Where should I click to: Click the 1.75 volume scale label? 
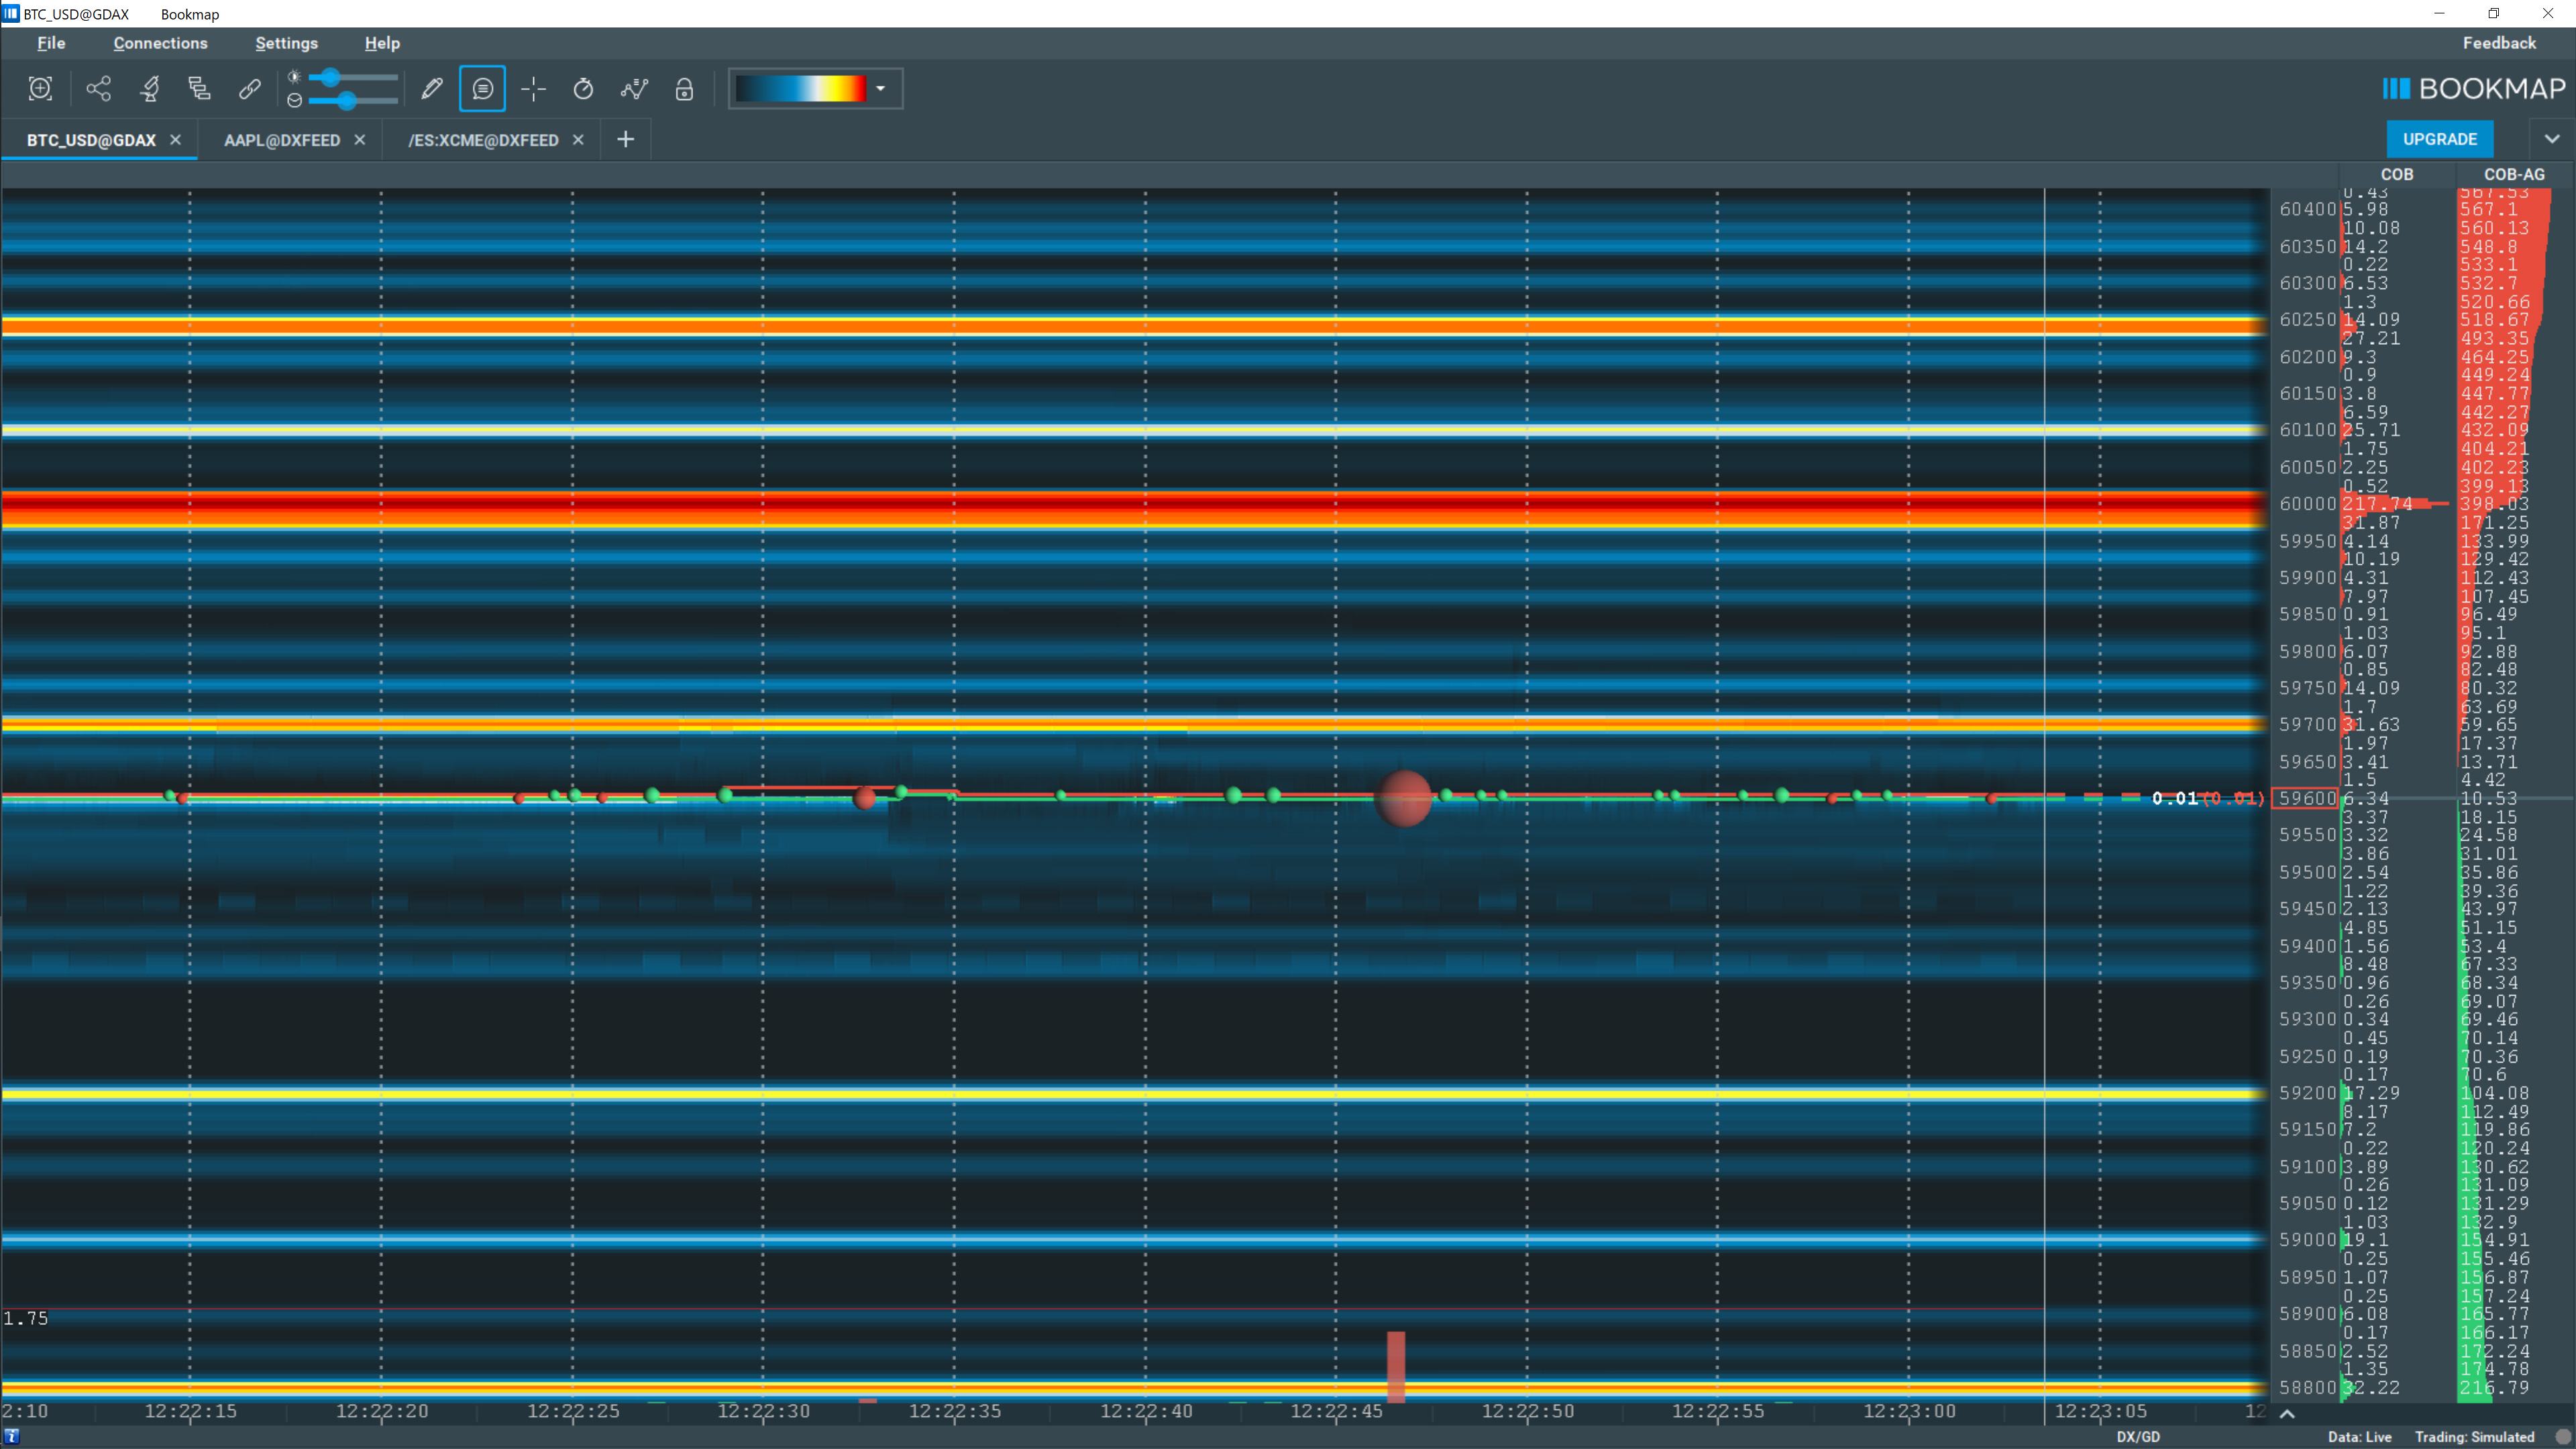(x=26, y=1318)
